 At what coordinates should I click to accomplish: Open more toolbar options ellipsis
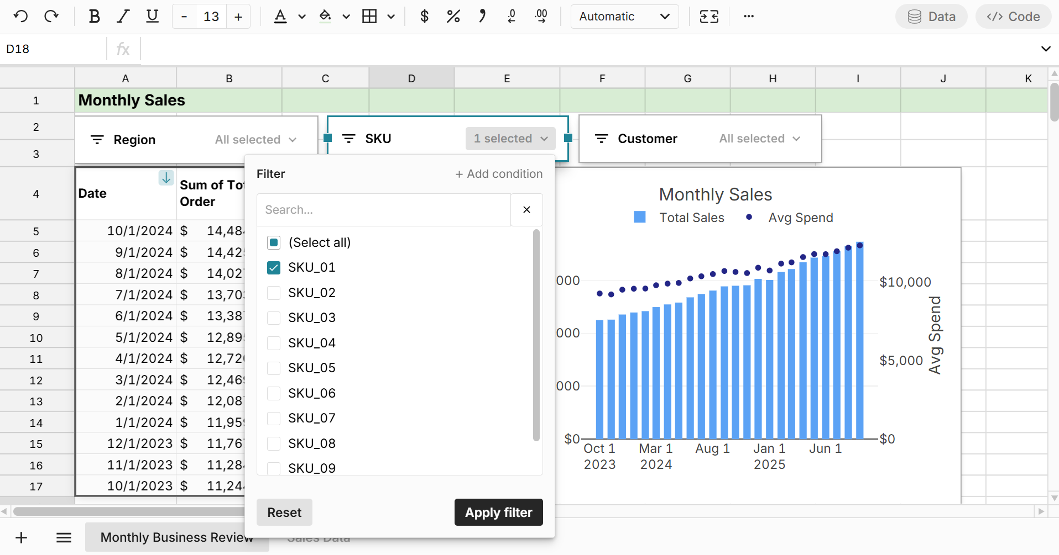(748, 17)
